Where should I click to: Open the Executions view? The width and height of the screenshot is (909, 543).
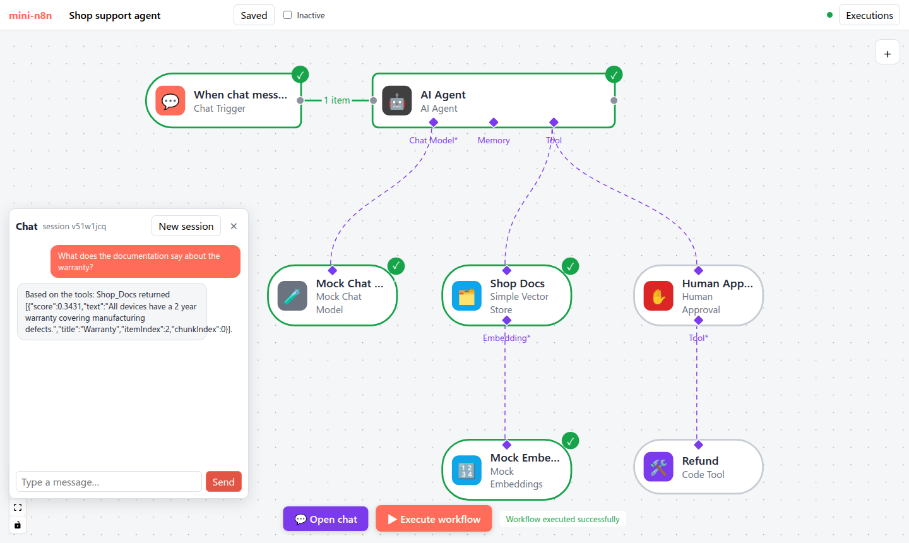pyautogui.click(x=869, y=15)
